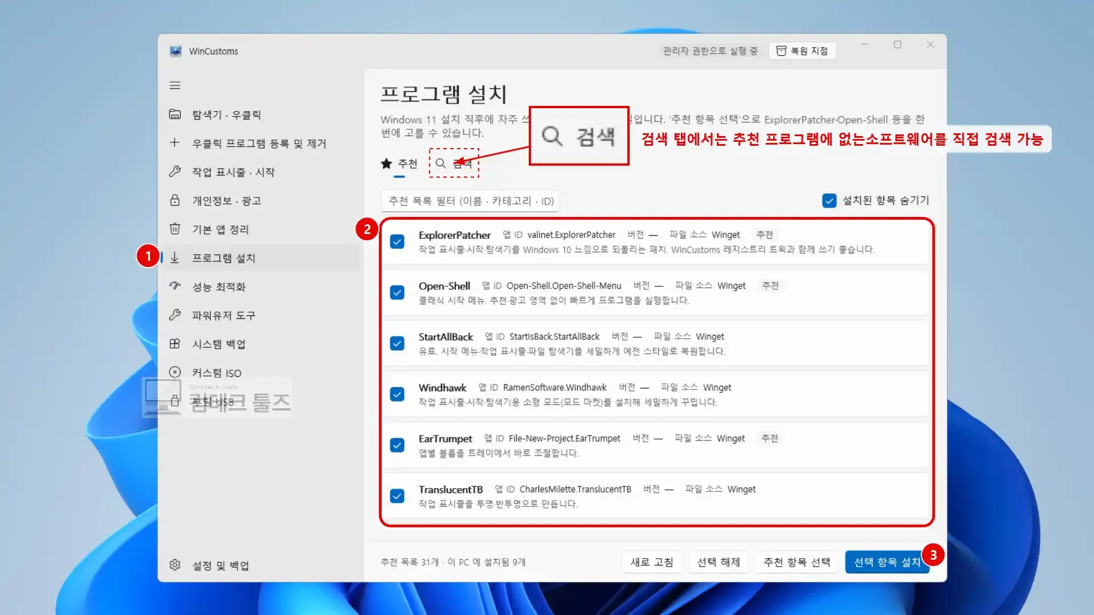The image size is (1094, 615).
Task: Click the Windhawk app name
Action: pyautogui.click(x=443, y=388)
